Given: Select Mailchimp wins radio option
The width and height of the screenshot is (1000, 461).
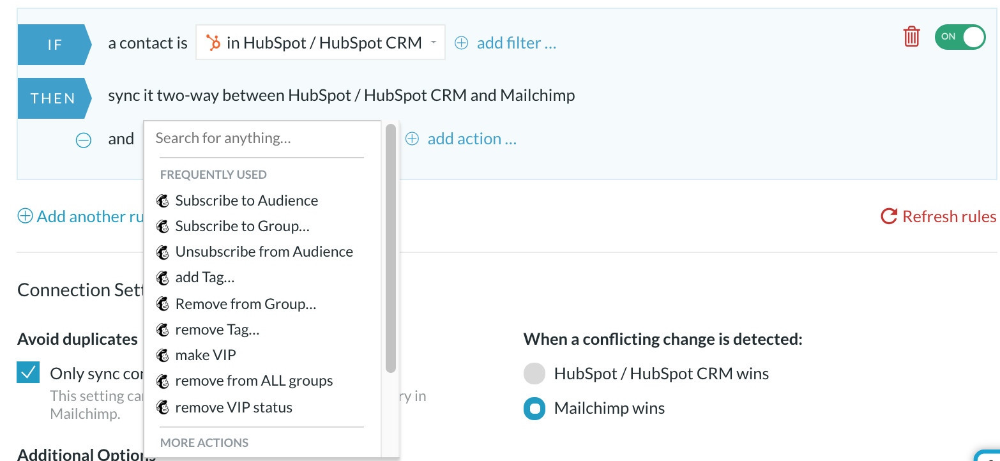Looking at the screenshot, I should click(x=534, y=408).
